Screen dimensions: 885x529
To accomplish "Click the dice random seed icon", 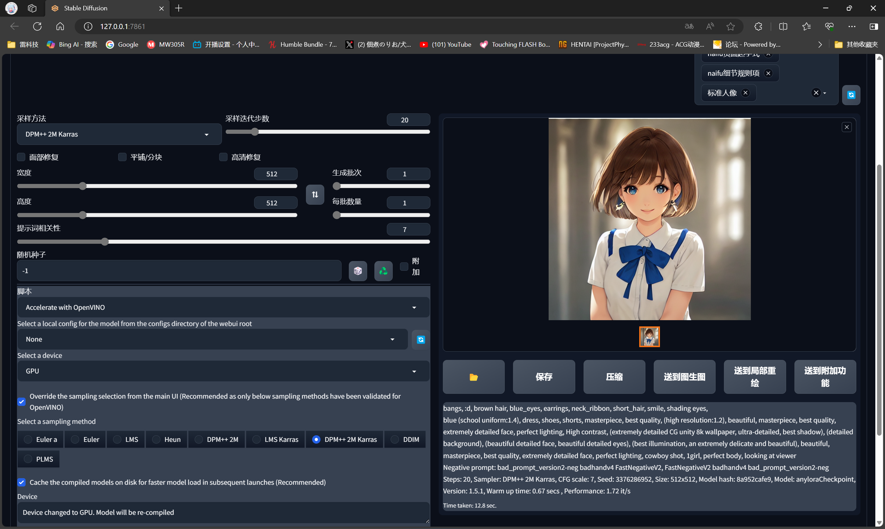I will [357, 271].
